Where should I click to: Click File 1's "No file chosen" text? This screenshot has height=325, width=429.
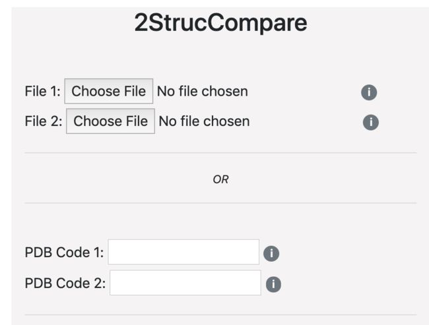coord(203,91)
